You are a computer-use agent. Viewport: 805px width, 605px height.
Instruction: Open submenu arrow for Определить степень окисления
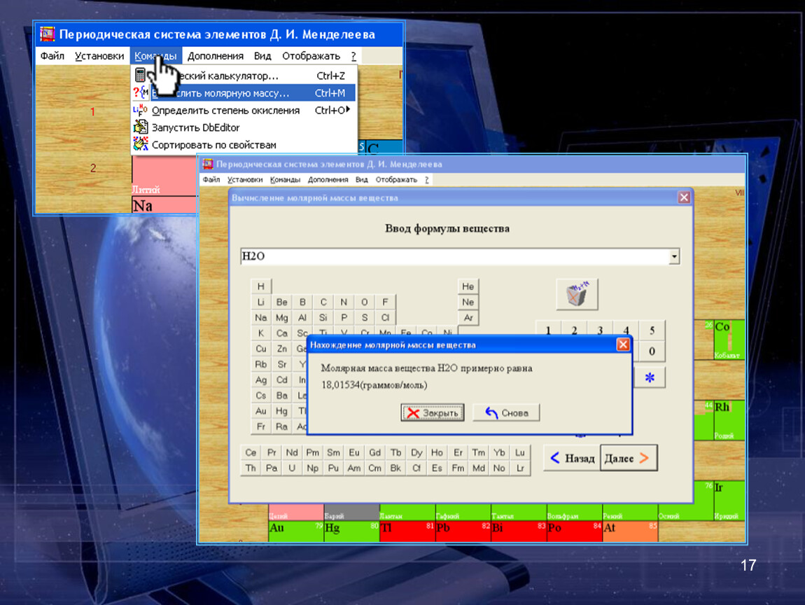pos(348,110)
